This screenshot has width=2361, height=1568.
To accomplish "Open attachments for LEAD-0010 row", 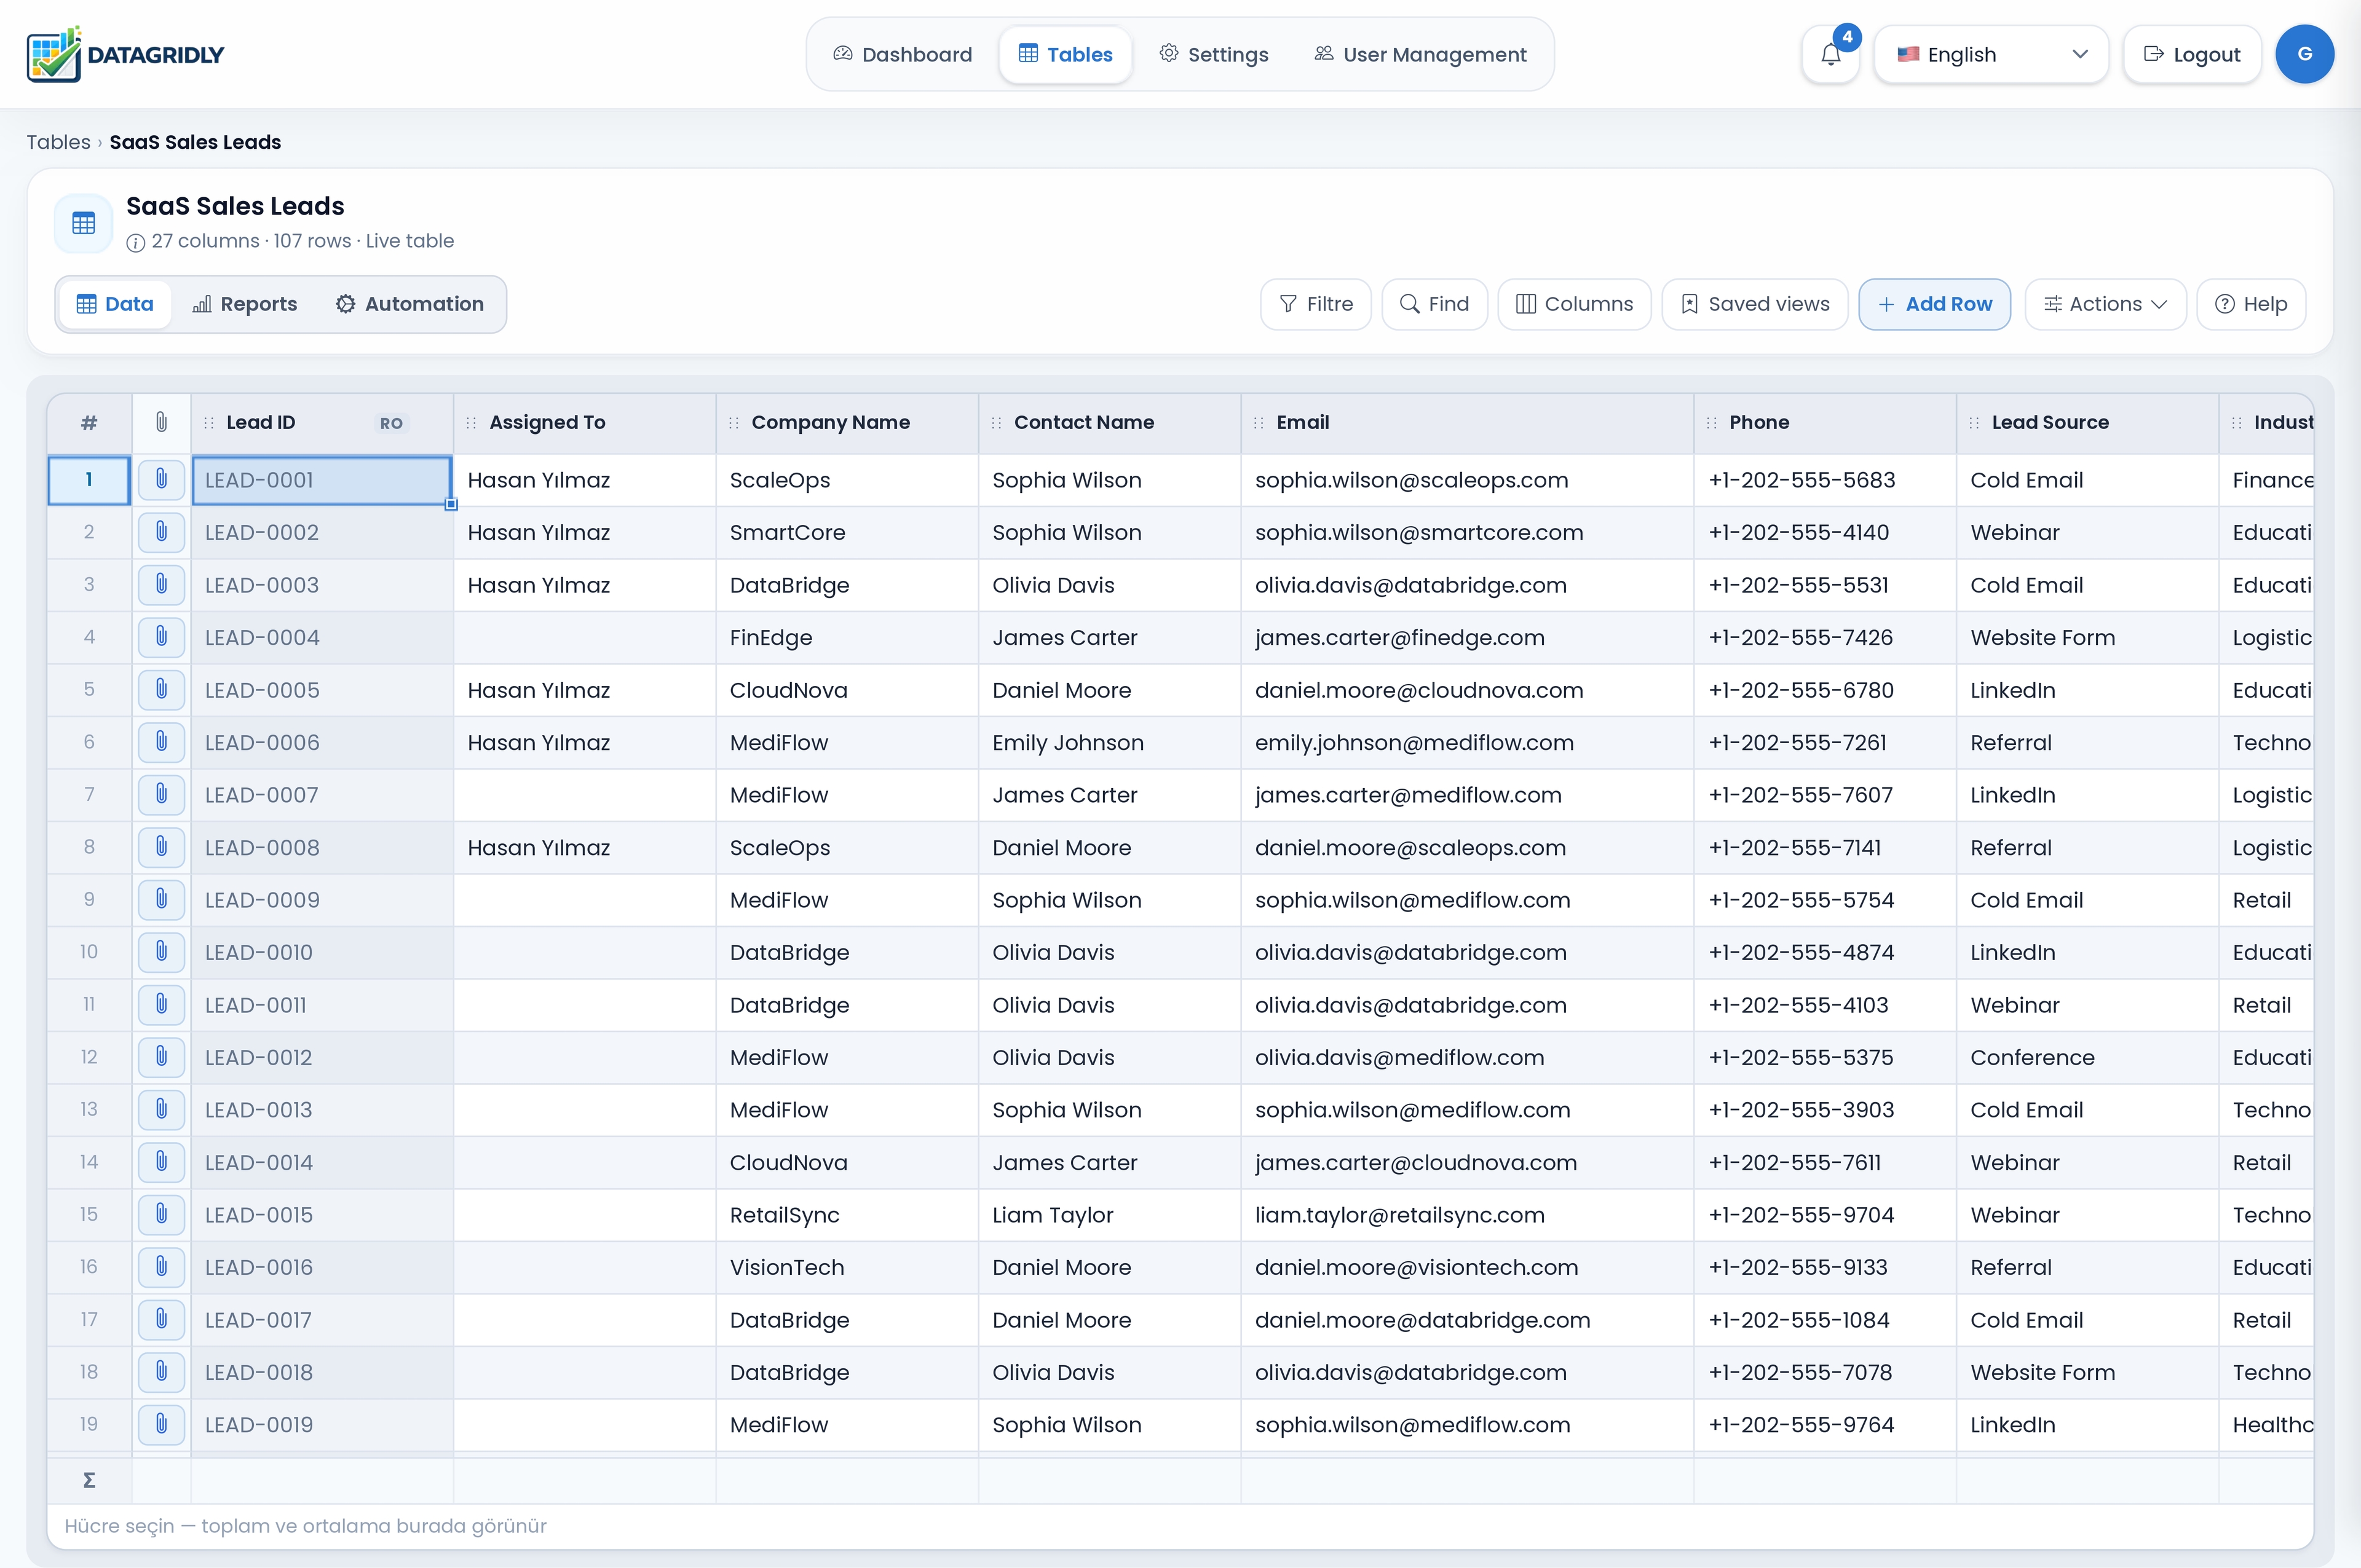I will 161,952.
